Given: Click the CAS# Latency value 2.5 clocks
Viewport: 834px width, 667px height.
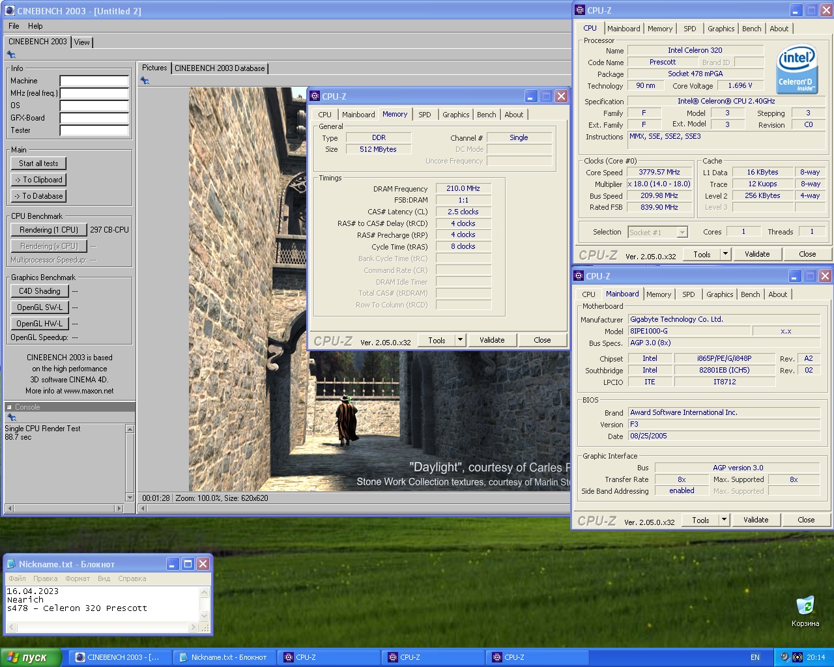Looking at the screenshot, I should (463, 212).
